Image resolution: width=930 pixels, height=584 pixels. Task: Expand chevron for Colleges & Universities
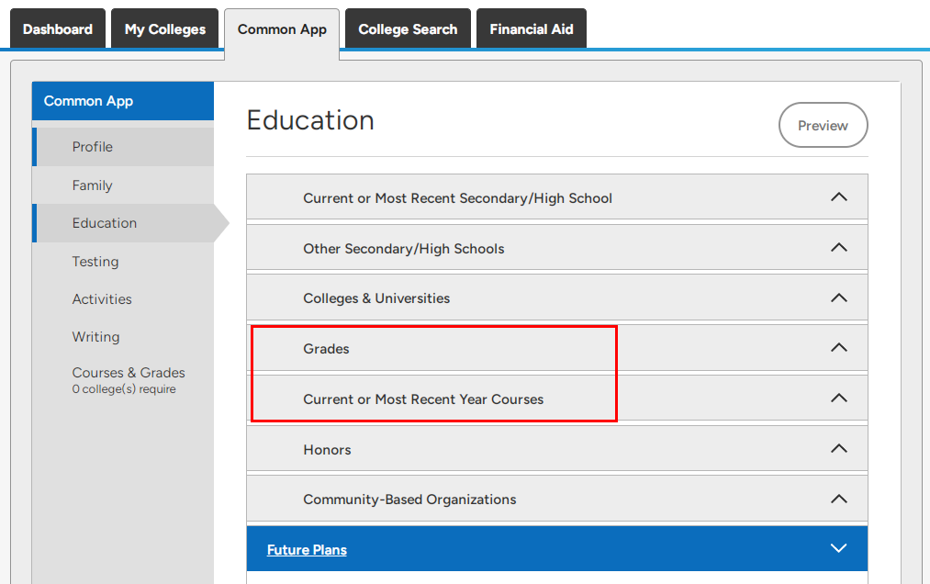click(x=839, y=298)
